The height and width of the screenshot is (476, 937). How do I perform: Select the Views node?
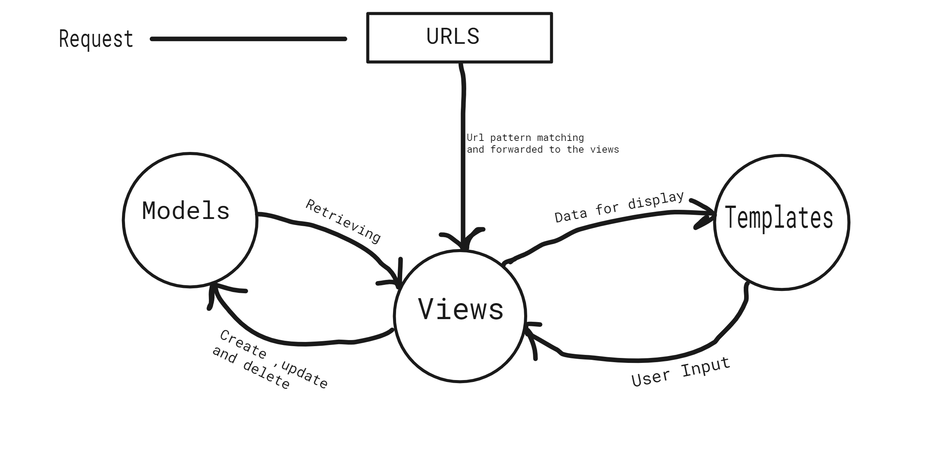pos(425,297)
